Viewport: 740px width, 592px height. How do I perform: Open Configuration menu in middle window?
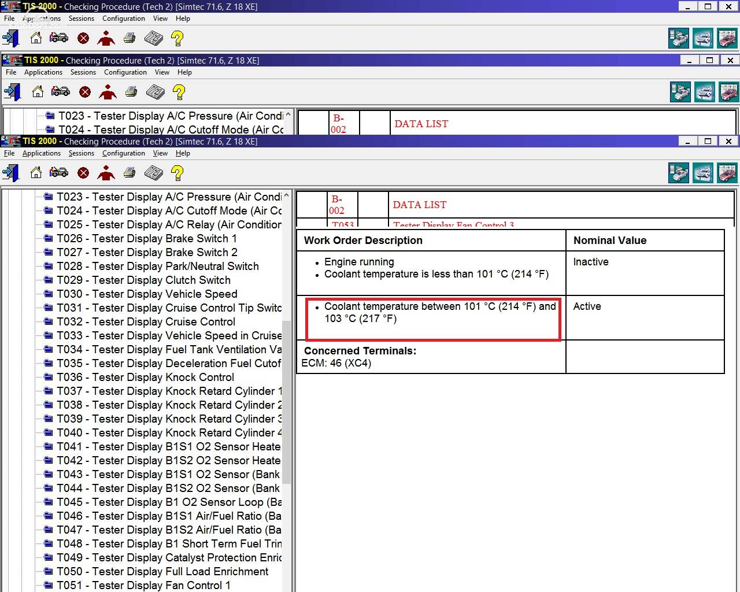[125, 72]
